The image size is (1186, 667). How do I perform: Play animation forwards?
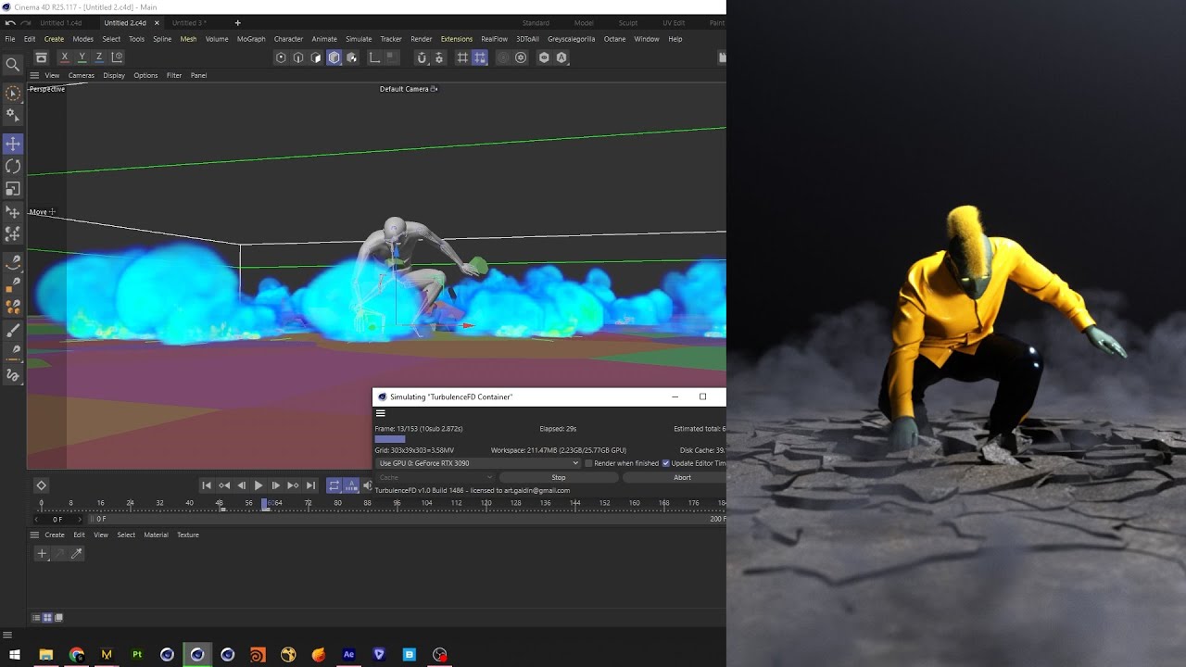[x=259, y=485]
